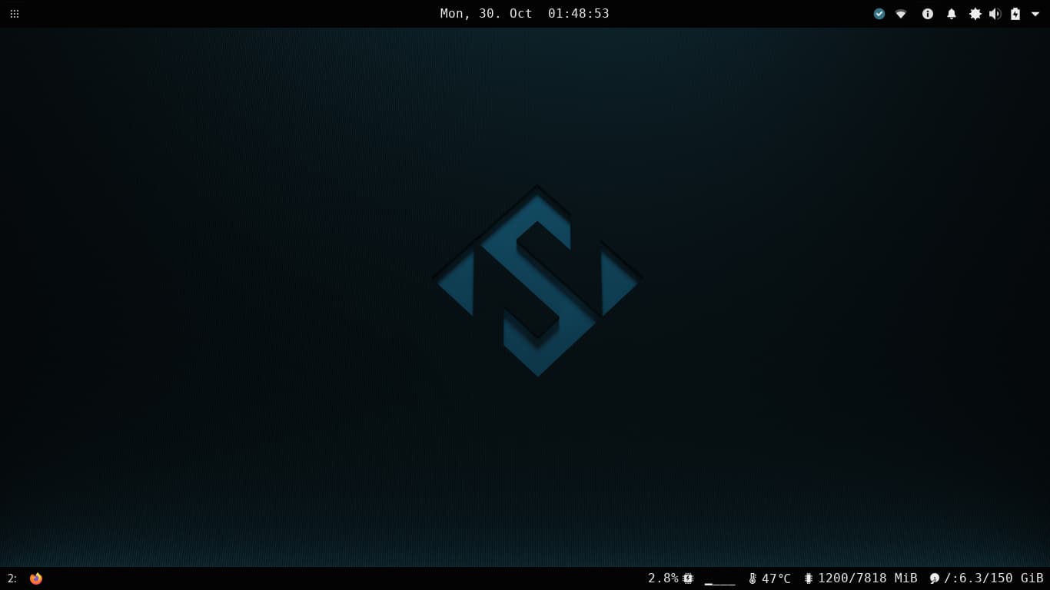The width and height of the screenshot is (1050, 590).
Task: Open the brightness sun icon
Action: click(x=975, y=14)
